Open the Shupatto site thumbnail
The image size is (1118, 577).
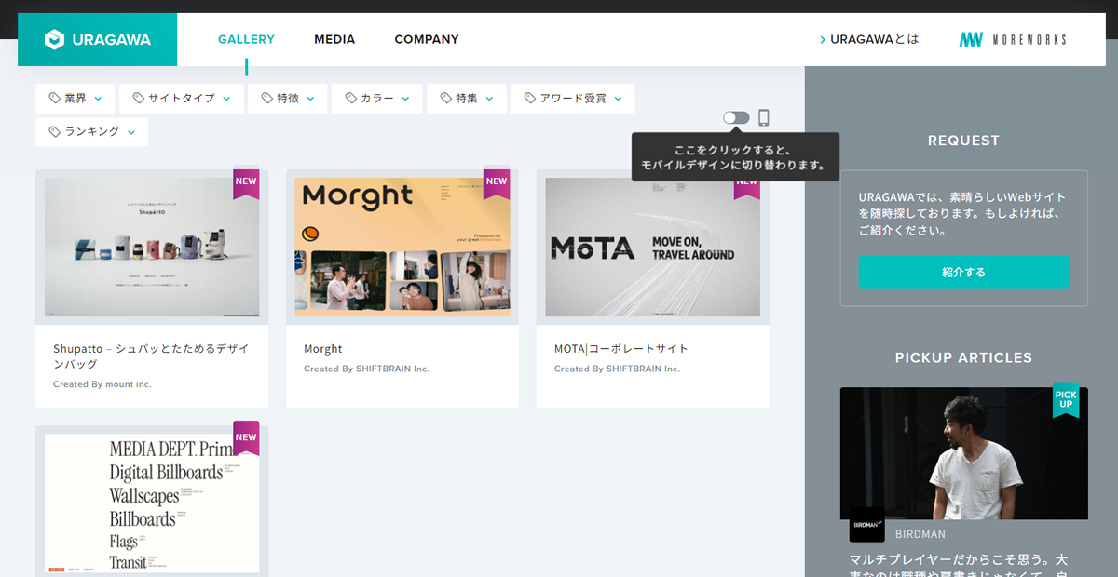(152, 247)
